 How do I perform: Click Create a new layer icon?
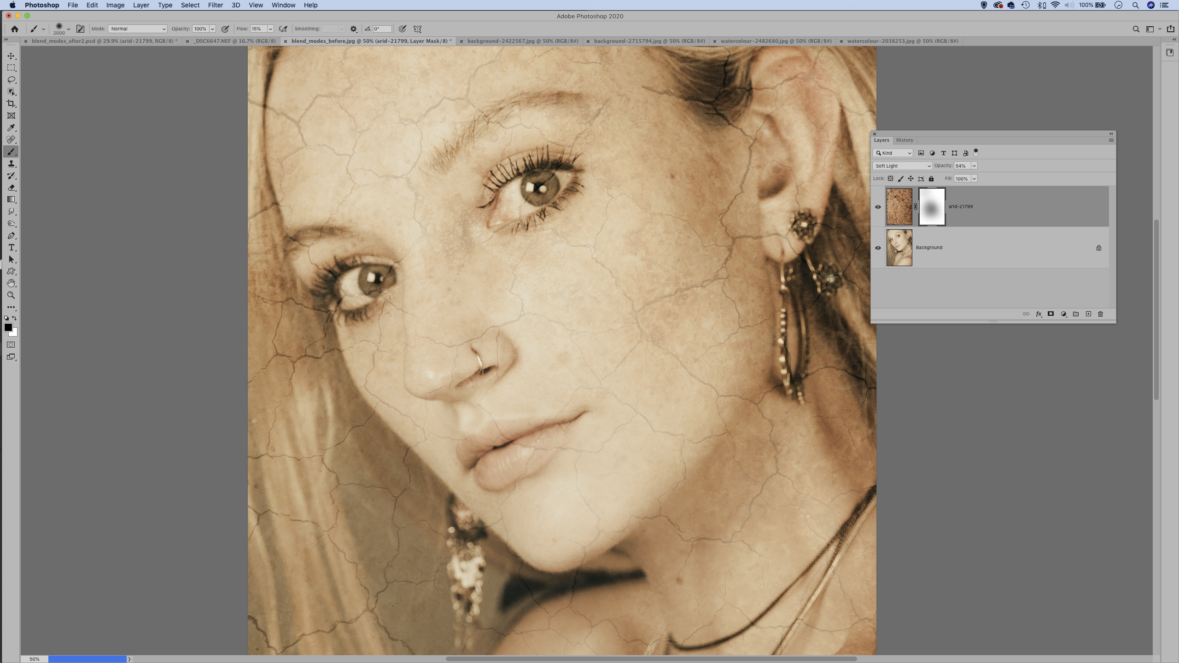1088,314
